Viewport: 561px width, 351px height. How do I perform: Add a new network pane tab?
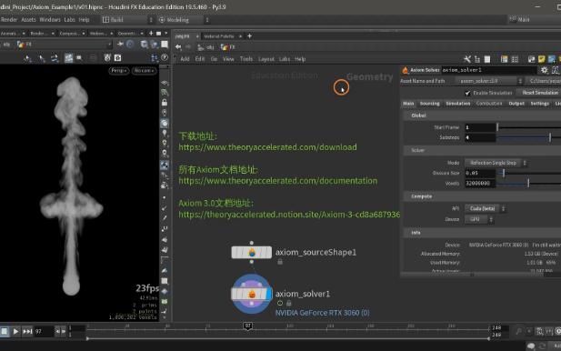pyautogui.click(x=249, y=35)
